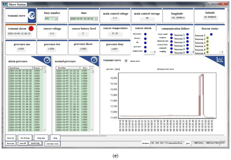Click the red tsunami alarm indicator

click(x=31, y=29)
